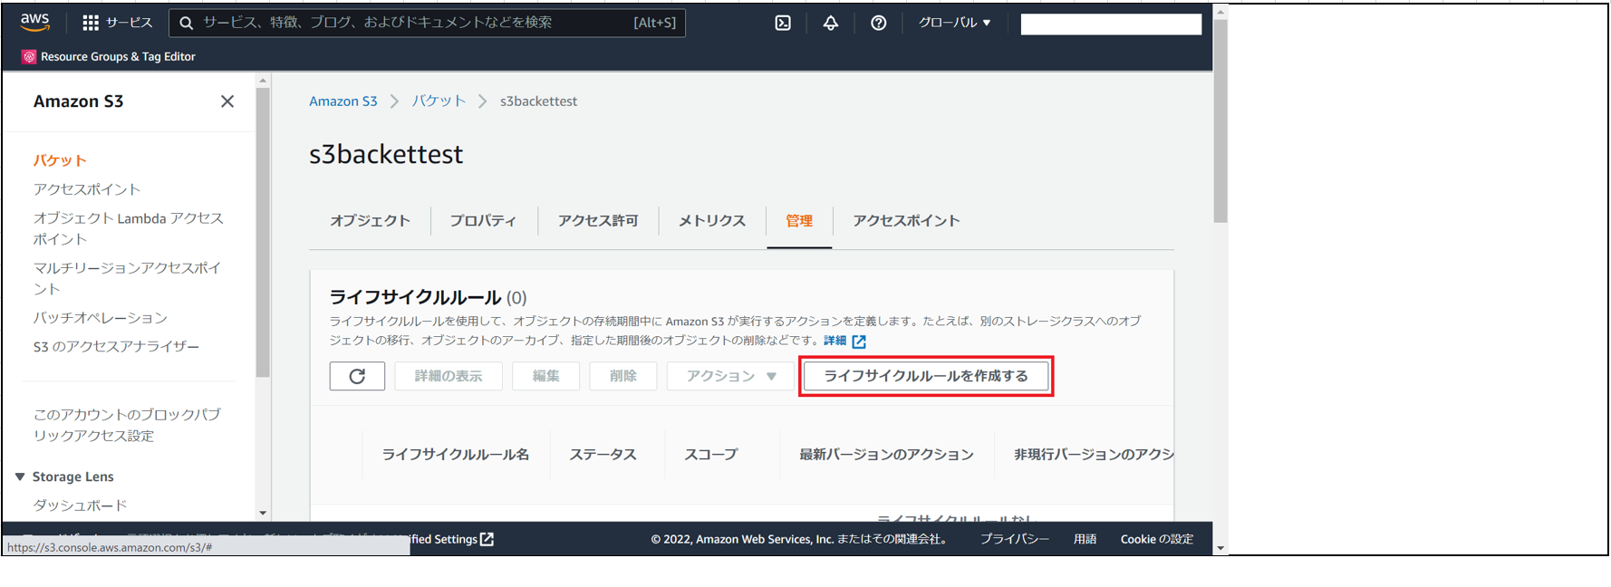Sort by ステータス column header
Image resolution: width=1611 pixels, height=587 pixels.
(x=603, y=455)
